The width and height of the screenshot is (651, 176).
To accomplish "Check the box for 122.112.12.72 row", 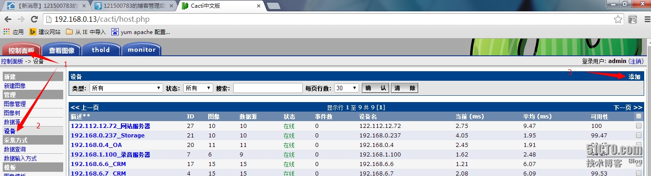I will pyautogui.click(x=639, y=126).
